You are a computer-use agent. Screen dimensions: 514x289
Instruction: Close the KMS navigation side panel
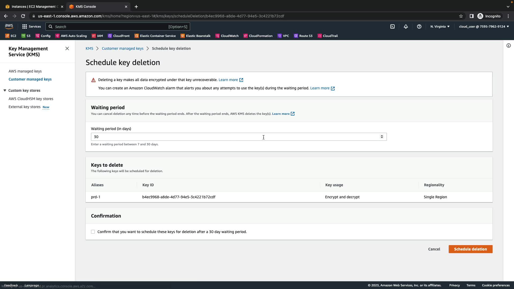coord(67,48)
